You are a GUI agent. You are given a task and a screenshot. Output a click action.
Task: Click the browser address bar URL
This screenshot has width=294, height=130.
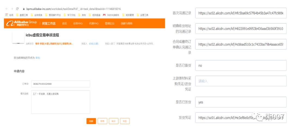point(73,9)
